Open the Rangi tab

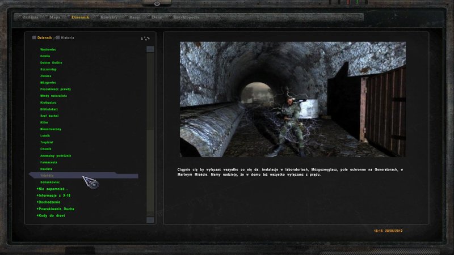coord(134,18)
